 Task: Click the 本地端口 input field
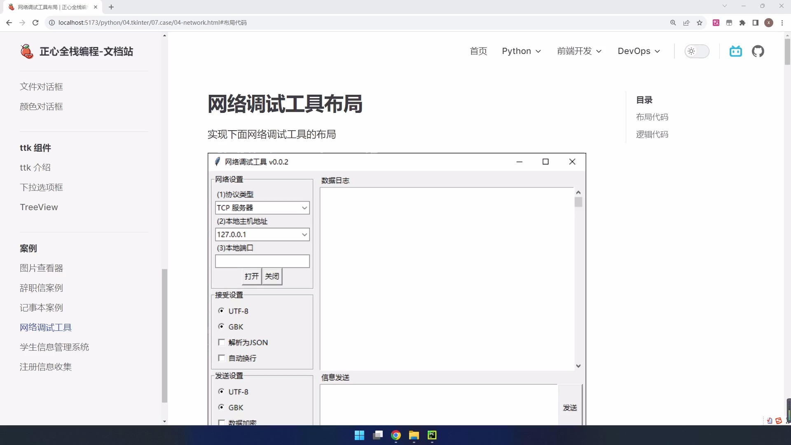pos(262,261)
